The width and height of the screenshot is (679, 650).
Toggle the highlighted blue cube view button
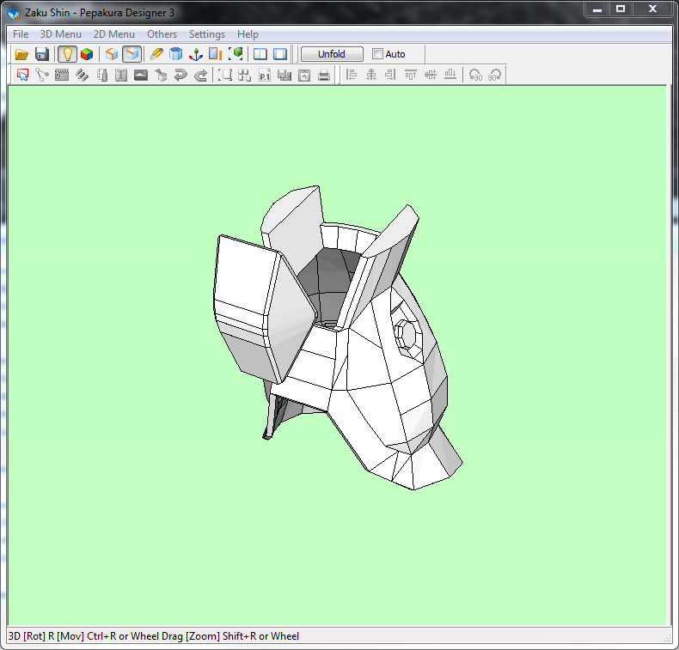point(132,54)
